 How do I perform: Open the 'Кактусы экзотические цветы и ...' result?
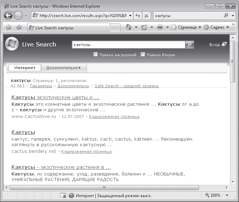[55, 97]
